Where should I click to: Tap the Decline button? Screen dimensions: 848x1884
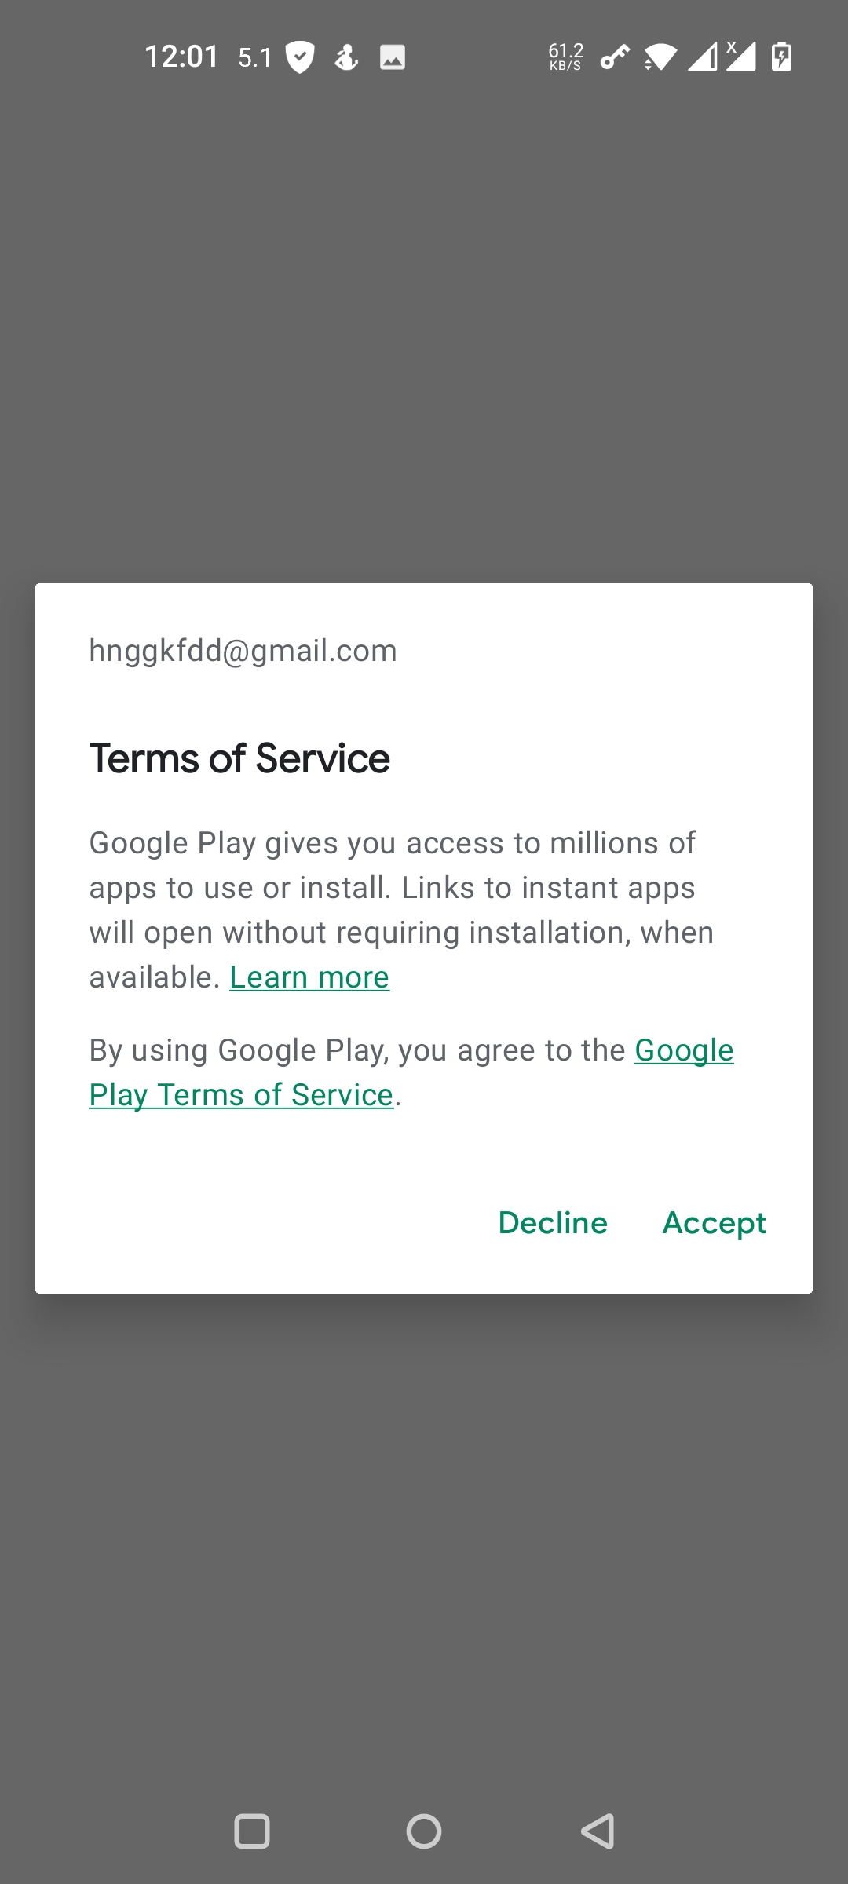(553, 1223)
